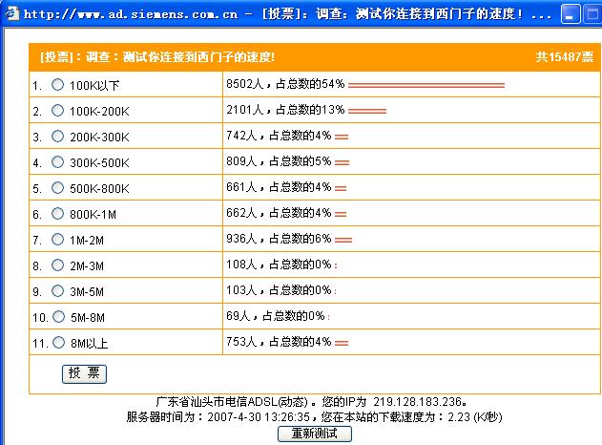The height and width of the screenshot is (445, 602).
Task: Click the 54% result bar for 100K以下
Action: pos(426,85)
